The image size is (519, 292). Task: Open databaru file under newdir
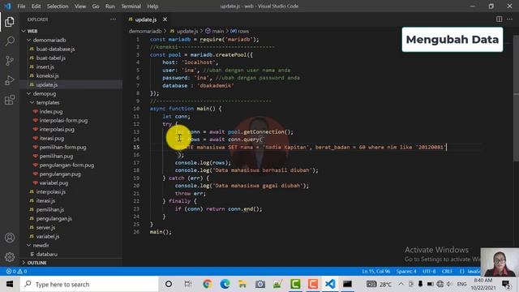click(47, 254)
